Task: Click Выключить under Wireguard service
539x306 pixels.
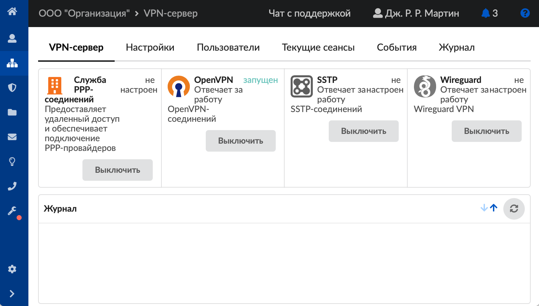Action: 486,131
